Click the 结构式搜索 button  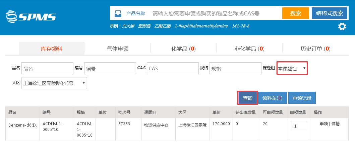329,13
